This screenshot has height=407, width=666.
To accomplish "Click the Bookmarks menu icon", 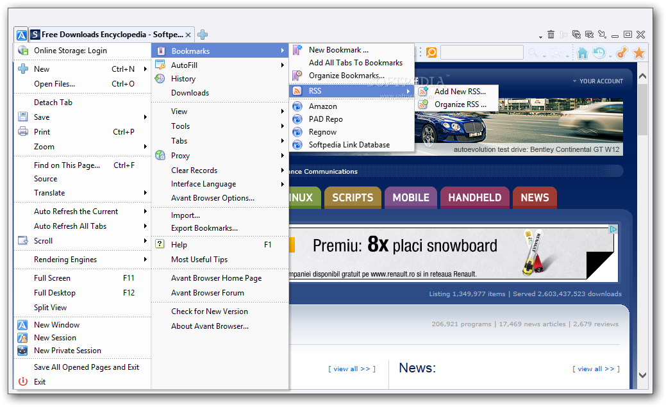I will pyautogui.click(x=160, y=51).
